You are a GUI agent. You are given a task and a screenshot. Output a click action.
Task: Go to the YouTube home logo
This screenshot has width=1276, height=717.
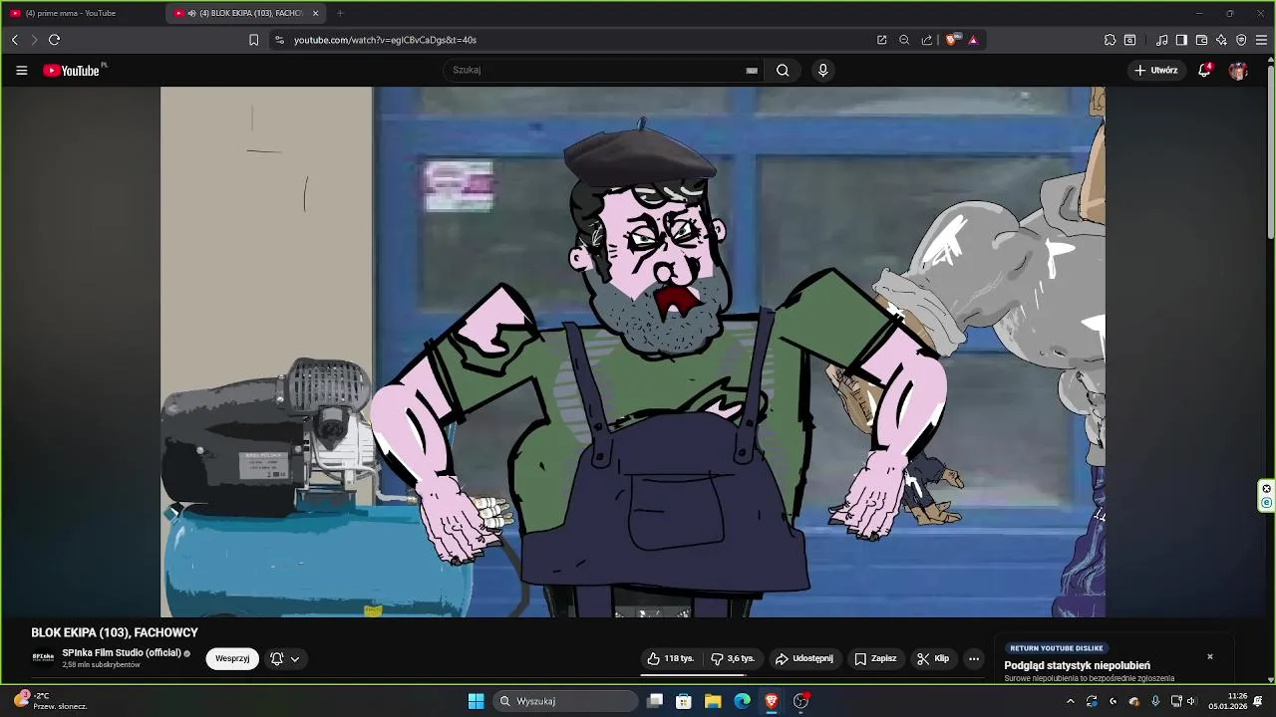(x=72, y=71)
